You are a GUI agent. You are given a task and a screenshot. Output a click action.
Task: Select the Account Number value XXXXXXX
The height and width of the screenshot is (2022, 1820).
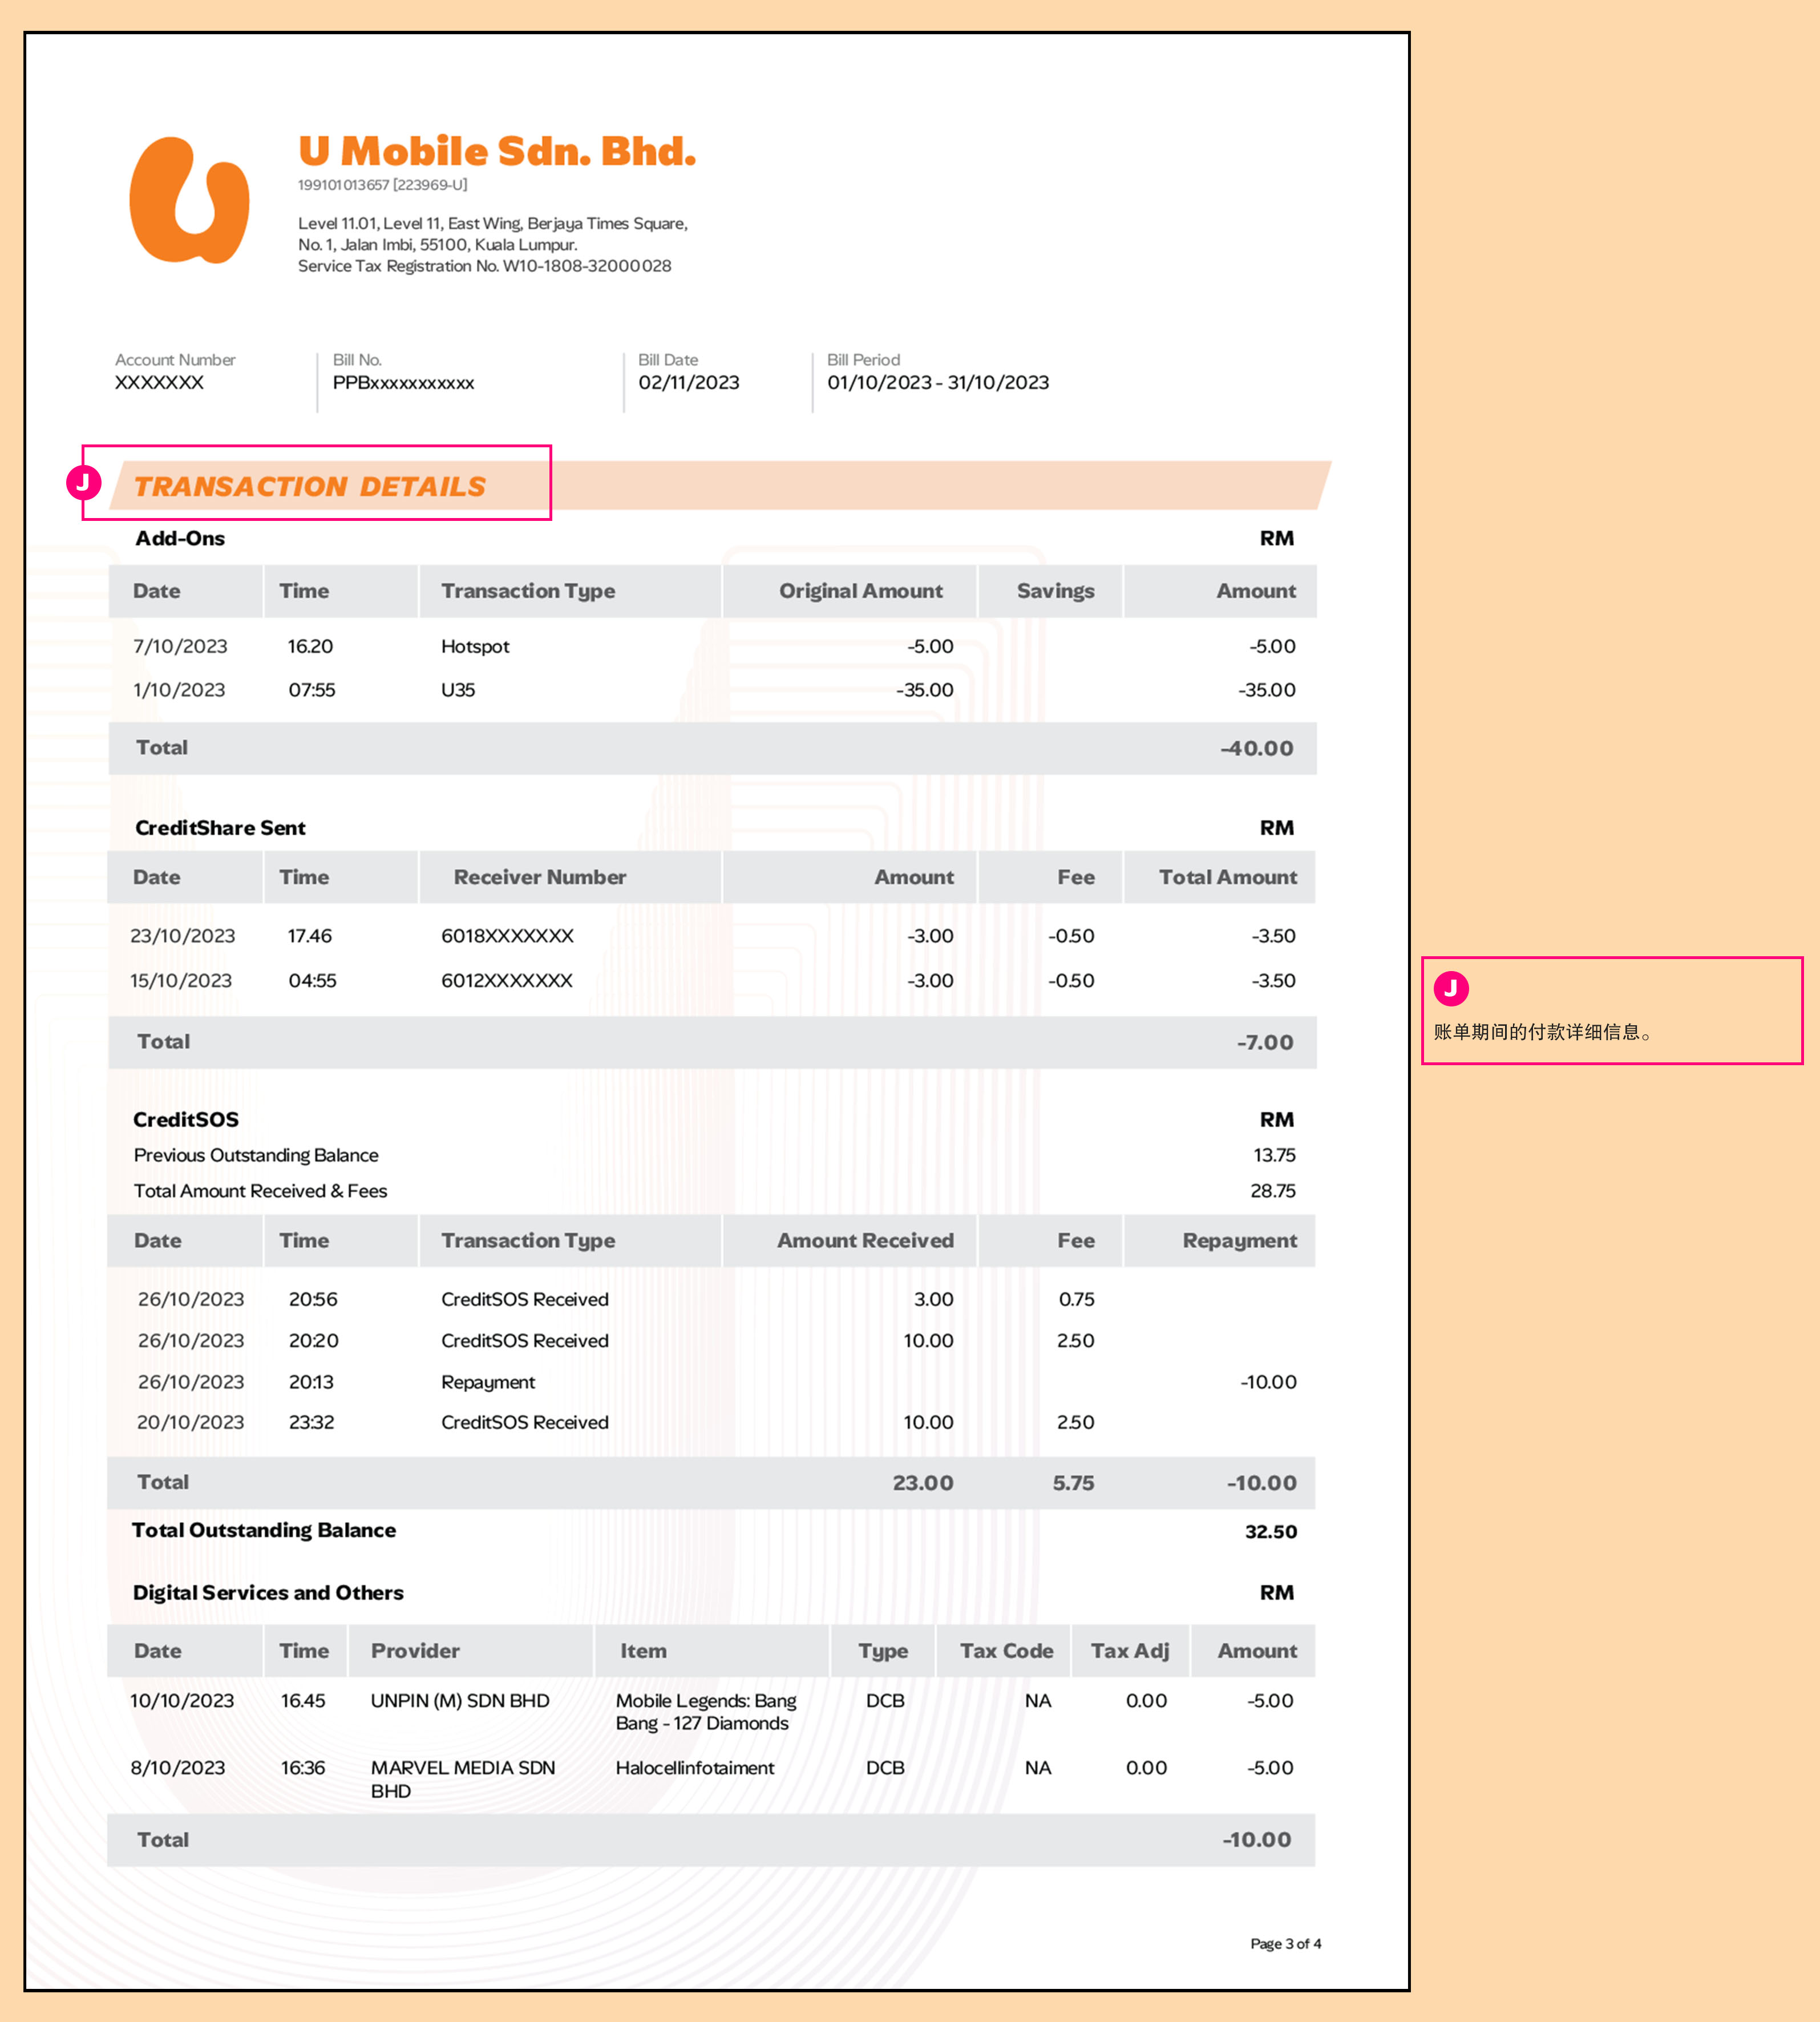pos(159,383)
